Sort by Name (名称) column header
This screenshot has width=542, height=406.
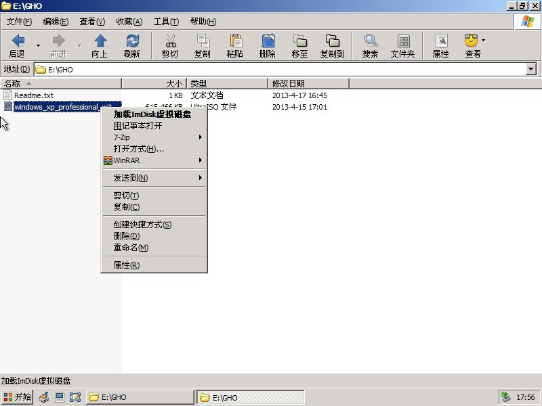[x=61, y=83]
